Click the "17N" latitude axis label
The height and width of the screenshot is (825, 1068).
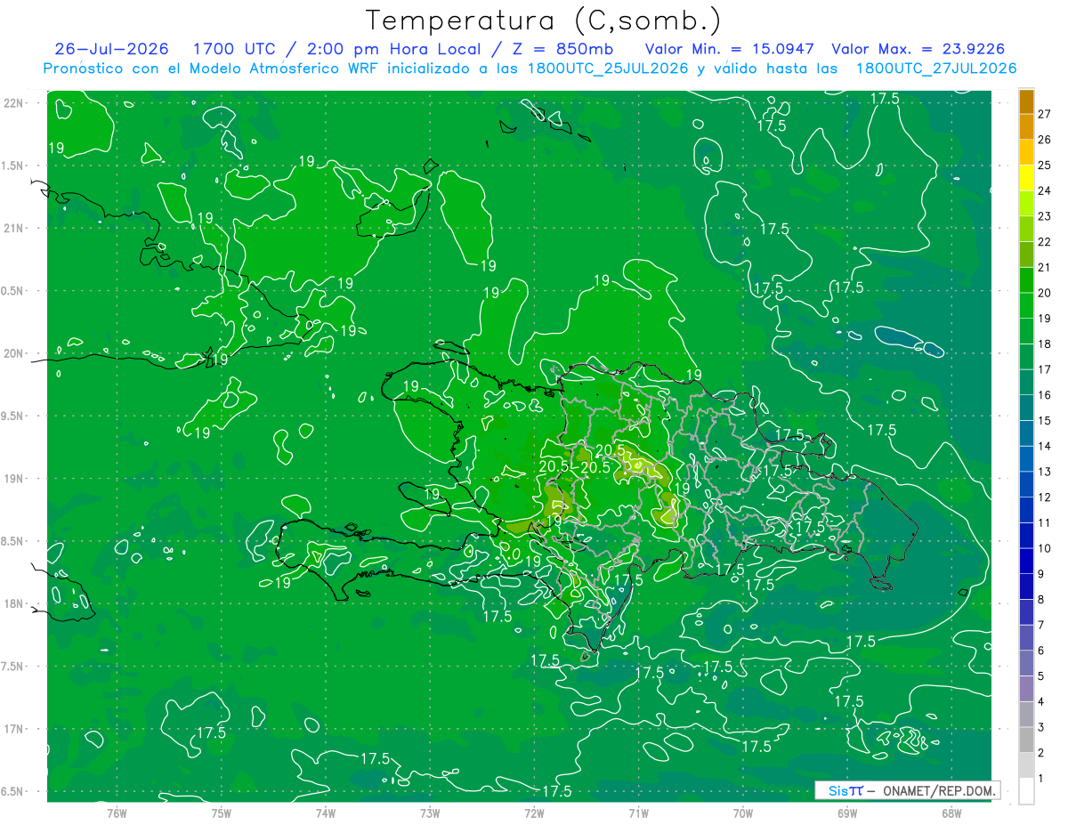pos(15,729)
